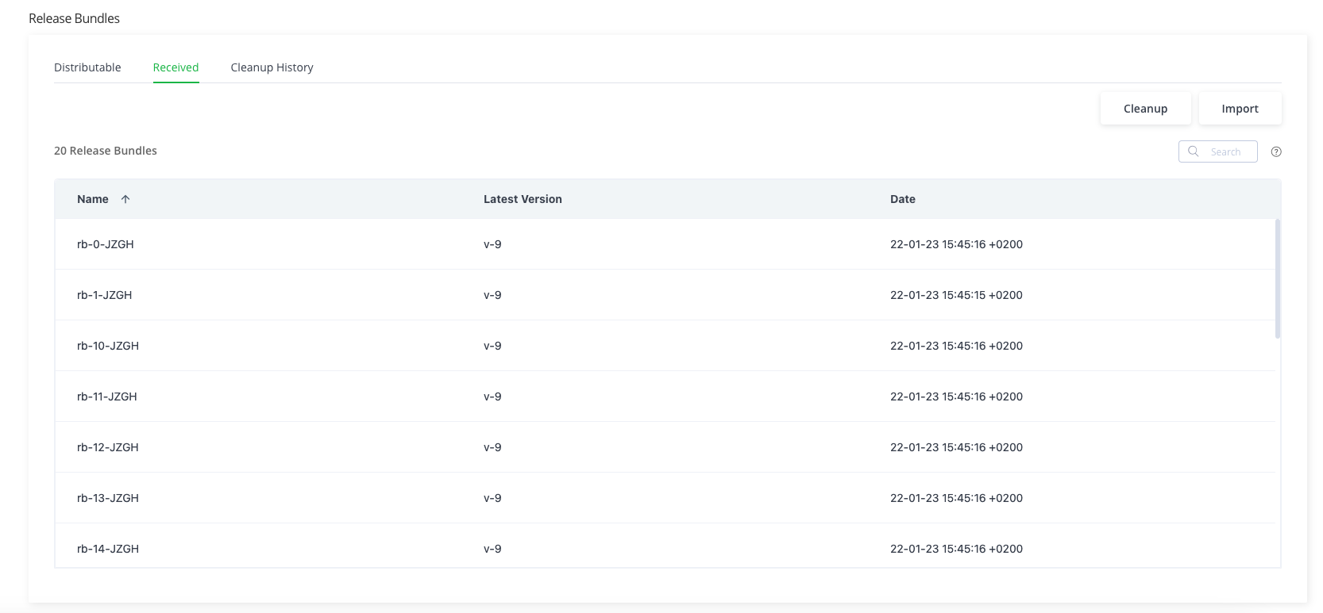Click v-9 version in rb-12-JZGH row
The image size is (1323, 613).
point(492,447)
